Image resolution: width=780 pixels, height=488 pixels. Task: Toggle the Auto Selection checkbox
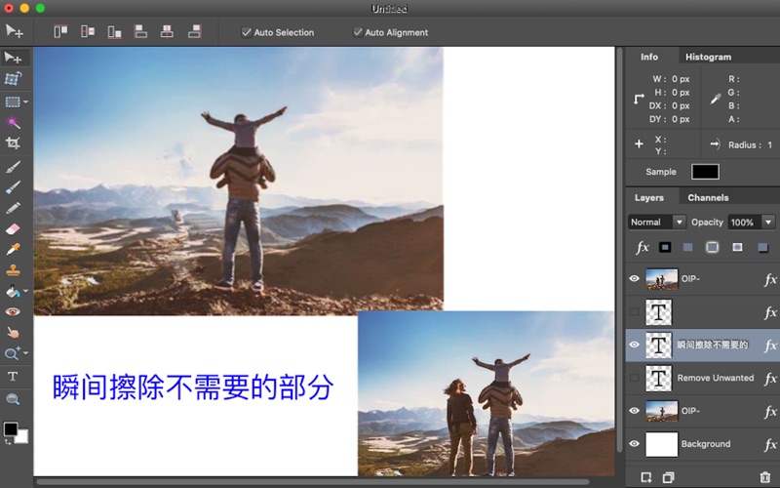tap(247, 32)
